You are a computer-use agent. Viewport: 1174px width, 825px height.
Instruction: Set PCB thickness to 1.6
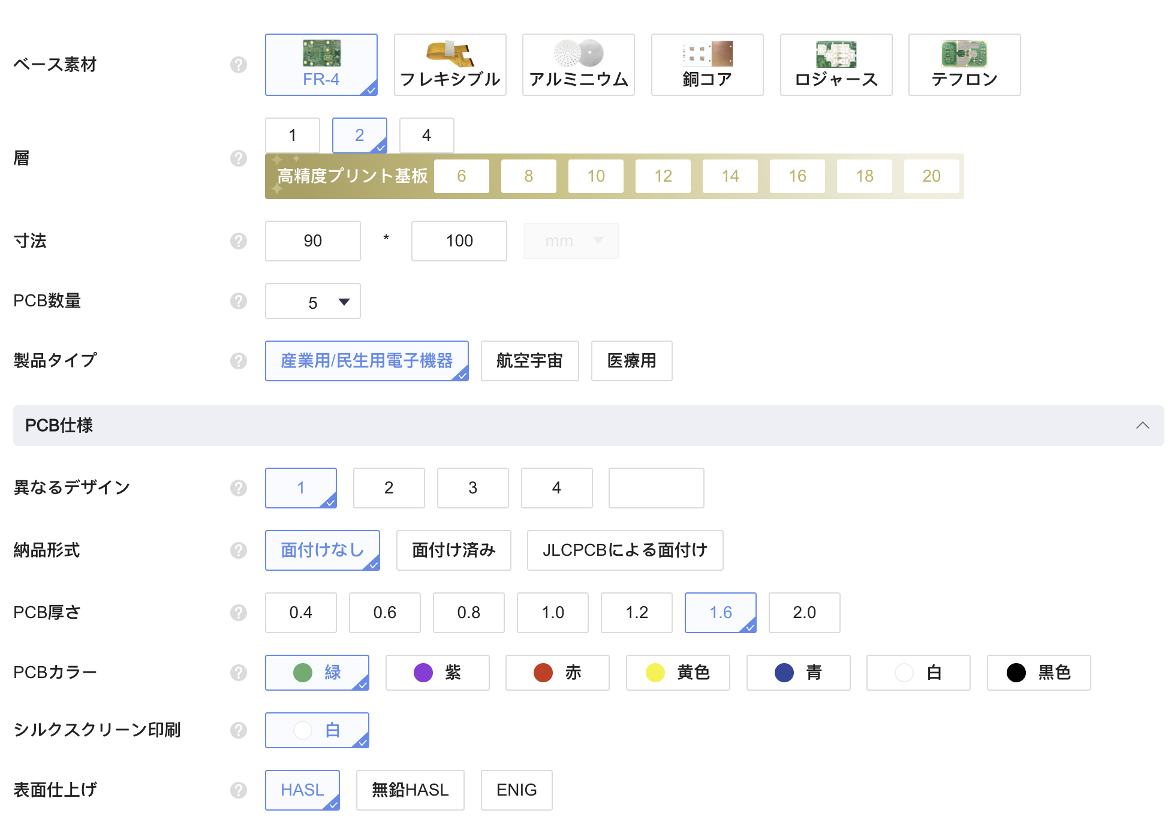pyautogui.click(x=721, y=613)
